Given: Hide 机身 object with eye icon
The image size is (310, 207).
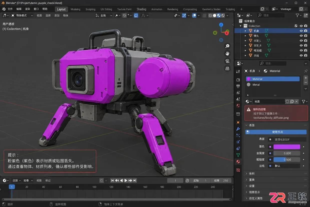Looking at the screenshot, I should [x=301, y=31].
